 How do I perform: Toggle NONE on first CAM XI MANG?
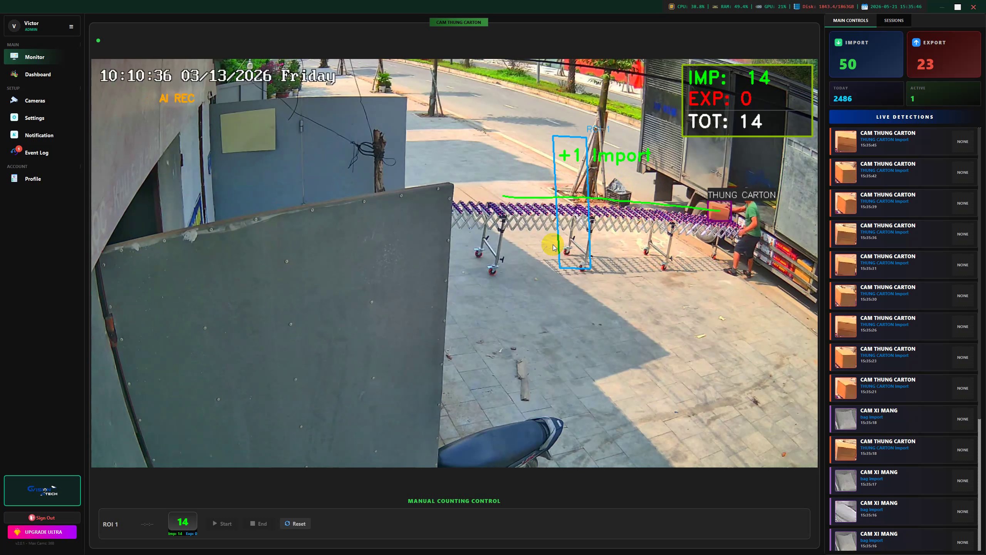[963, 419]
